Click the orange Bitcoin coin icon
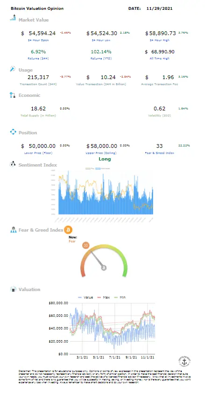The width and height of the screenshot is (205, 394). tap(68, 230)
